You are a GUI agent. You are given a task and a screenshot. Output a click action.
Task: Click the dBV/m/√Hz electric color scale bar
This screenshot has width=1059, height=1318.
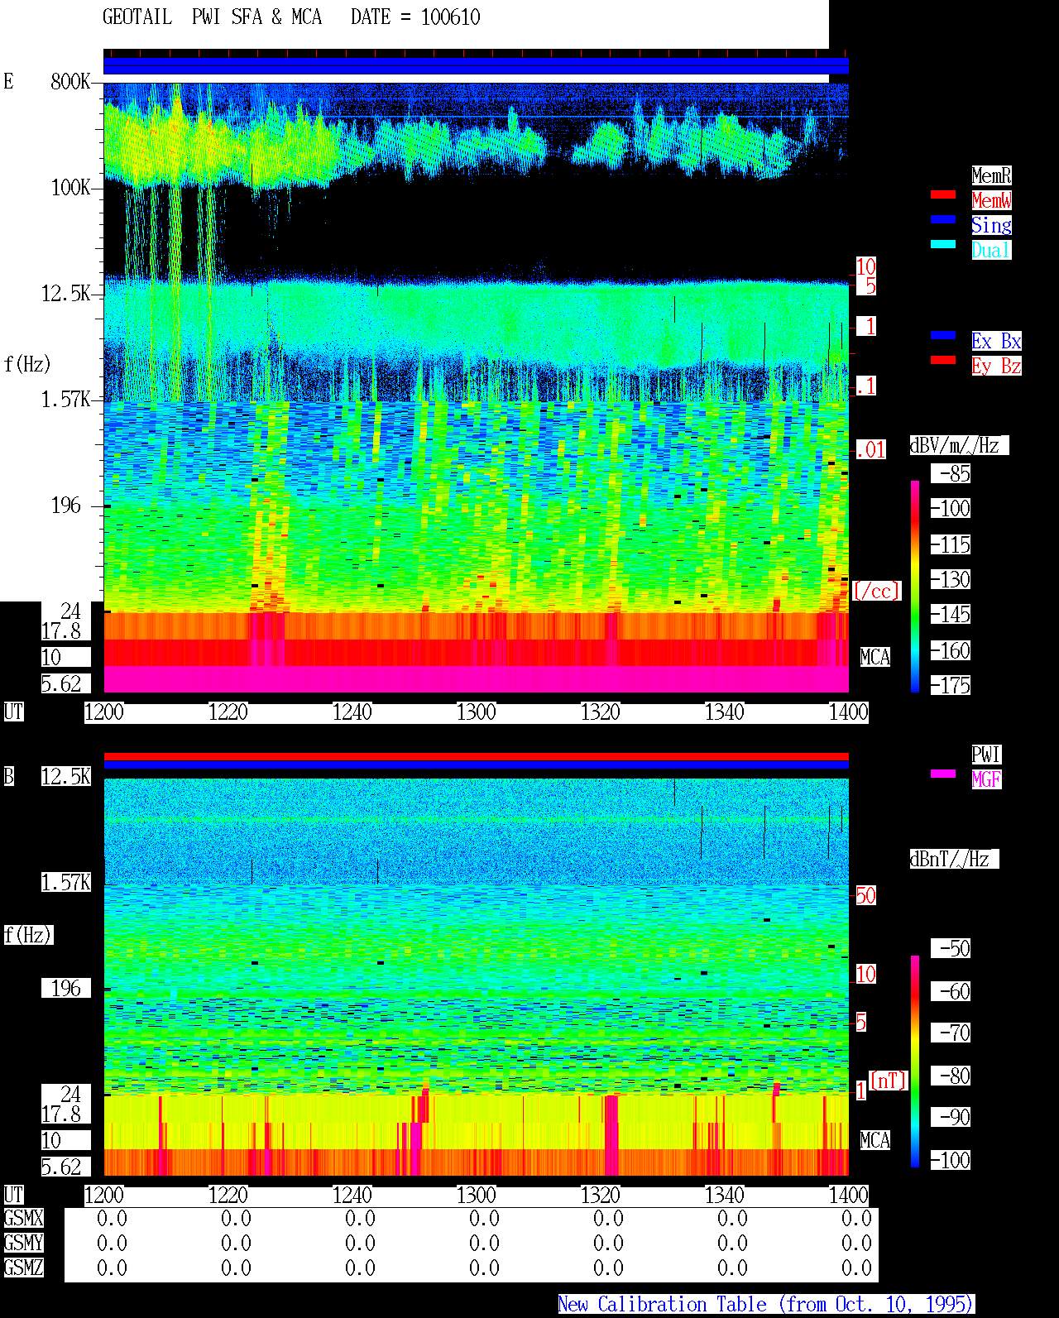[915, 586]
